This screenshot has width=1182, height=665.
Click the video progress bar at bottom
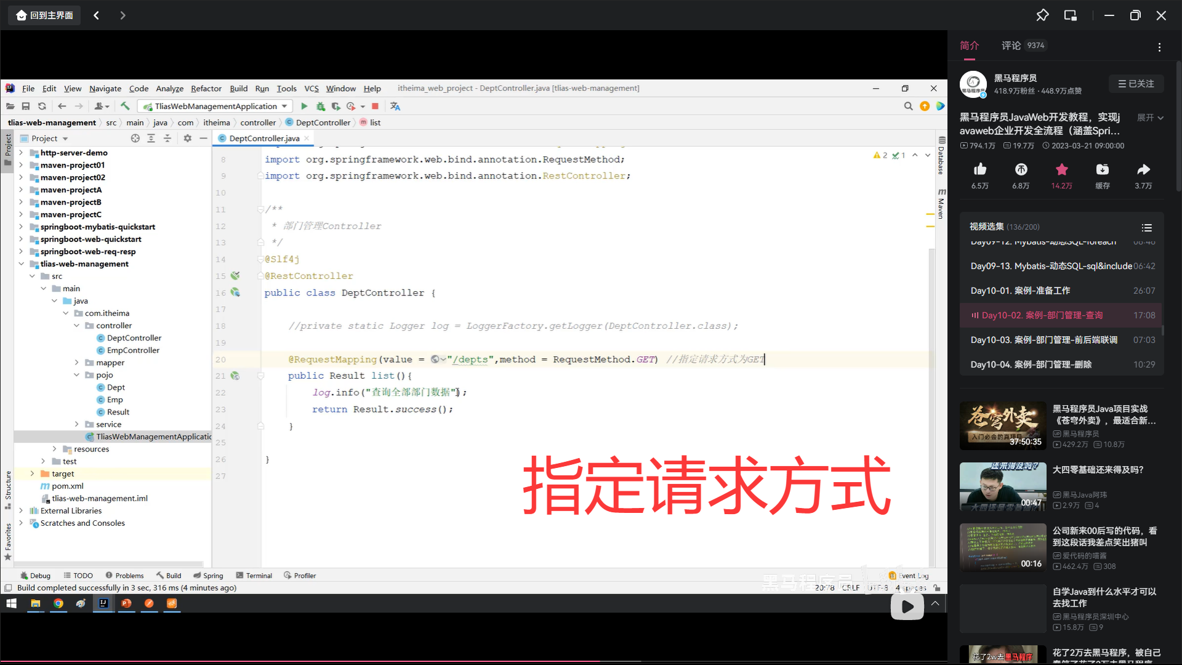pos(473,663)
